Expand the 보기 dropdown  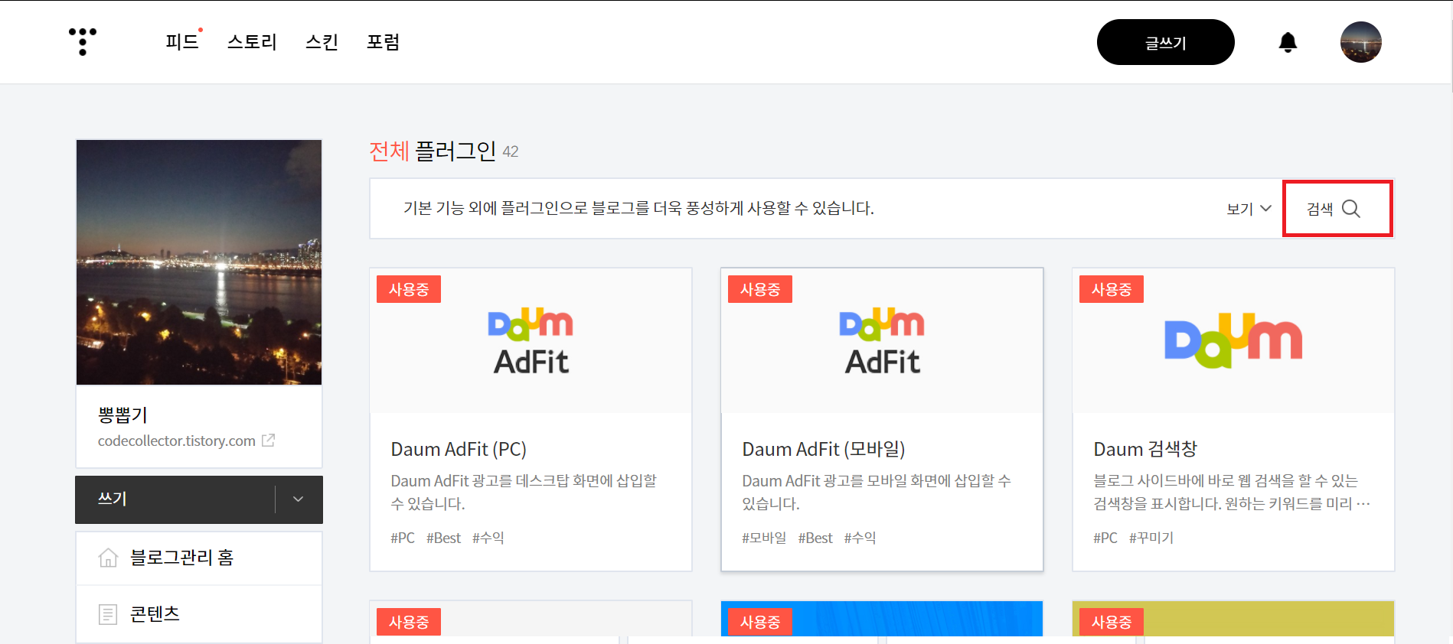coord(1249,209)
